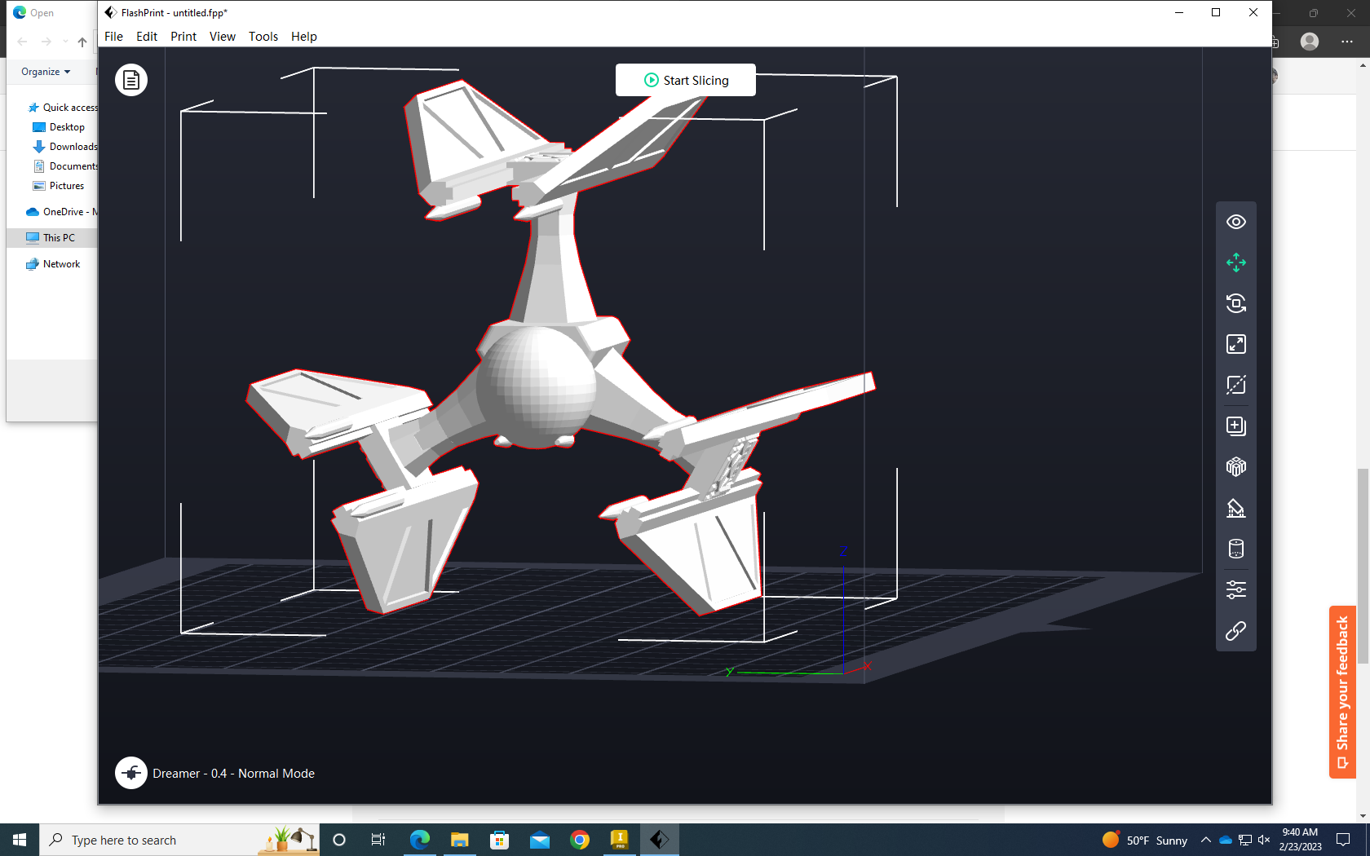Open the Supports tool icon
The width and height of the screenshot is (1370, 856).
[x=1236, y=508]
